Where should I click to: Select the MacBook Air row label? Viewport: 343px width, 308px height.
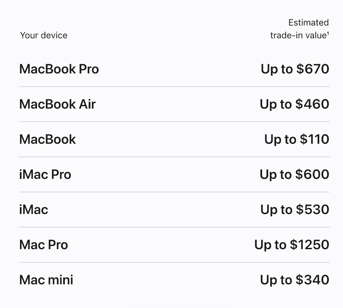[x=57, y=104]
